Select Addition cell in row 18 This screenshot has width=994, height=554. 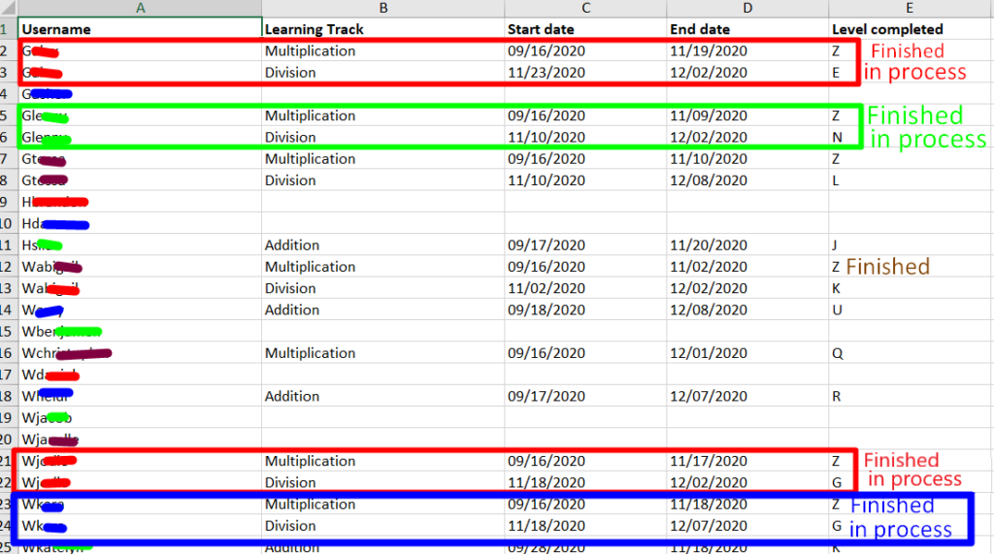tap(382, 396)
